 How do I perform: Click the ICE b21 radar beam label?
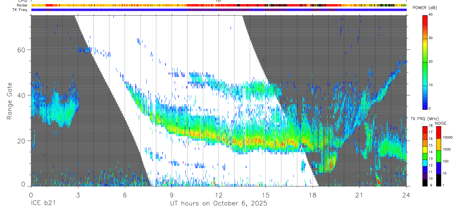42,204
